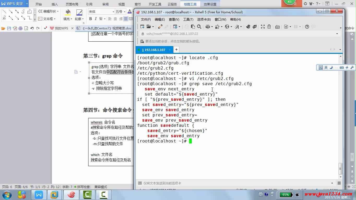Viewport: 356px width, 200px height.
Task: Open the 编辑(E) menu in Xshell
Action: pos(159,20)
